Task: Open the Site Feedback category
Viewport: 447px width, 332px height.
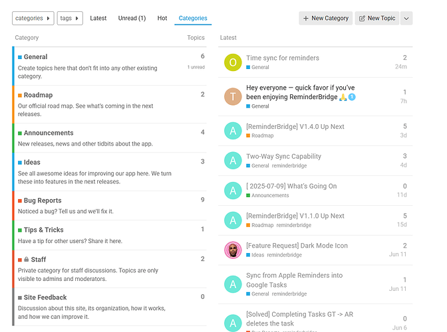Action: (x=45, y=297)
